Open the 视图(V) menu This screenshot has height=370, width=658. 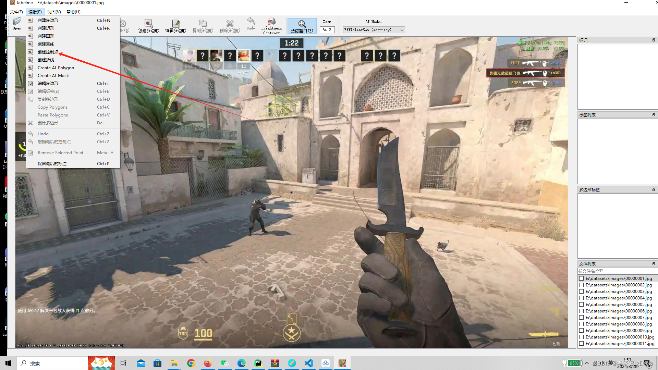54,12
